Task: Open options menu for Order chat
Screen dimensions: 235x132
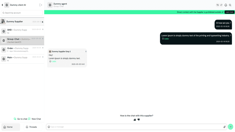Action: click(x=43, y=48)
